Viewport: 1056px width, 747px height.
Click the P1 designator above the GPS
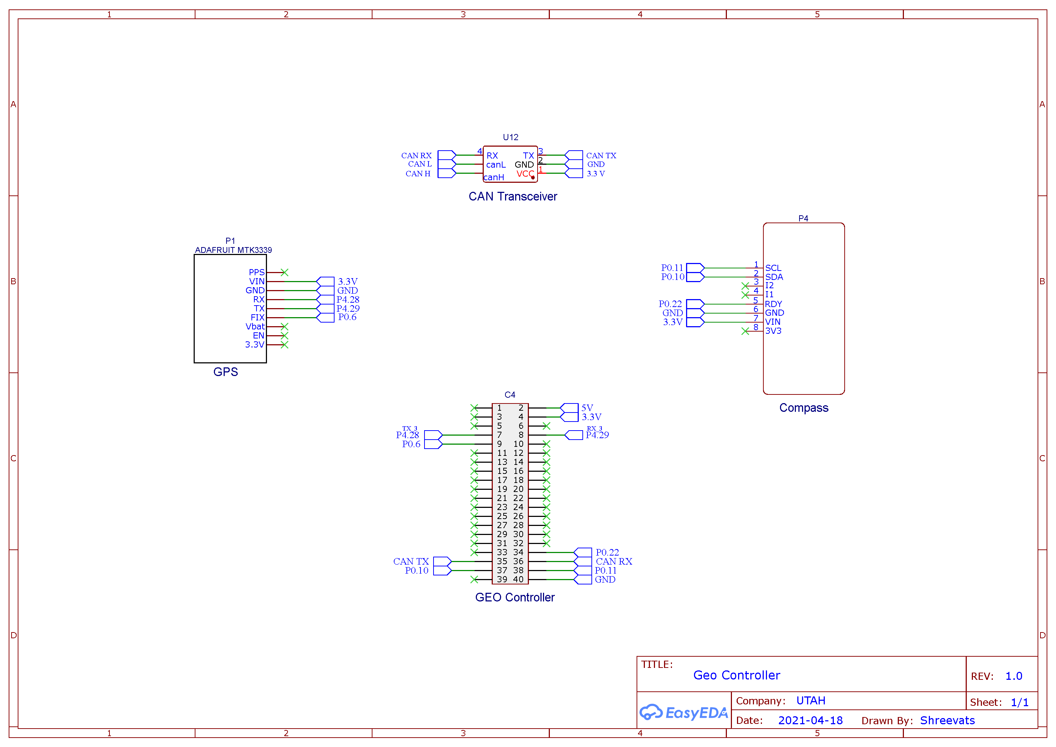230,241
